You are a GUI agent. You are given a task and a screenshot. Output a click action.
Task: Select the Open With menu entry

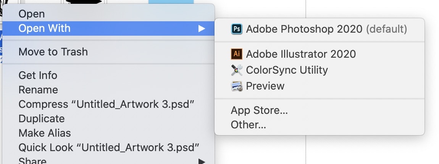tap(108, 28)
